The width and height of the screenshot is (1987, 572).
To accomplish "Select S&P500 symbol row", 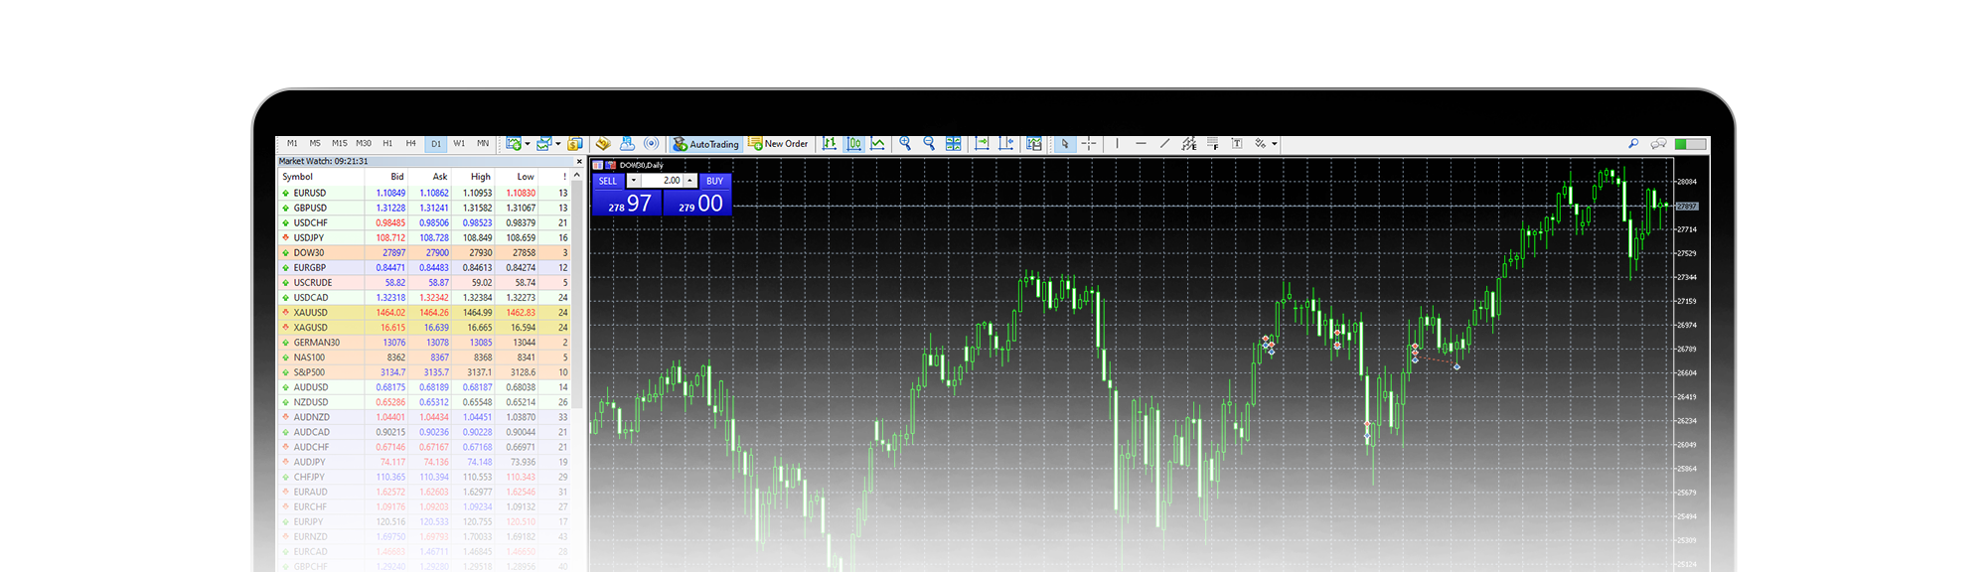I will tap(425, 372).
